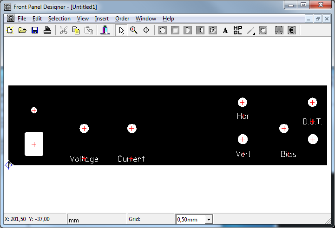Select the Voltage text label on panel

tap(84, 159)
